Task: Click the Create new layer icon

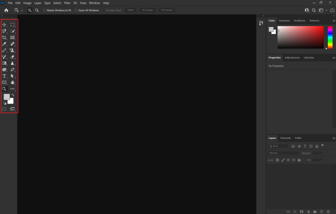Action: 322,212
